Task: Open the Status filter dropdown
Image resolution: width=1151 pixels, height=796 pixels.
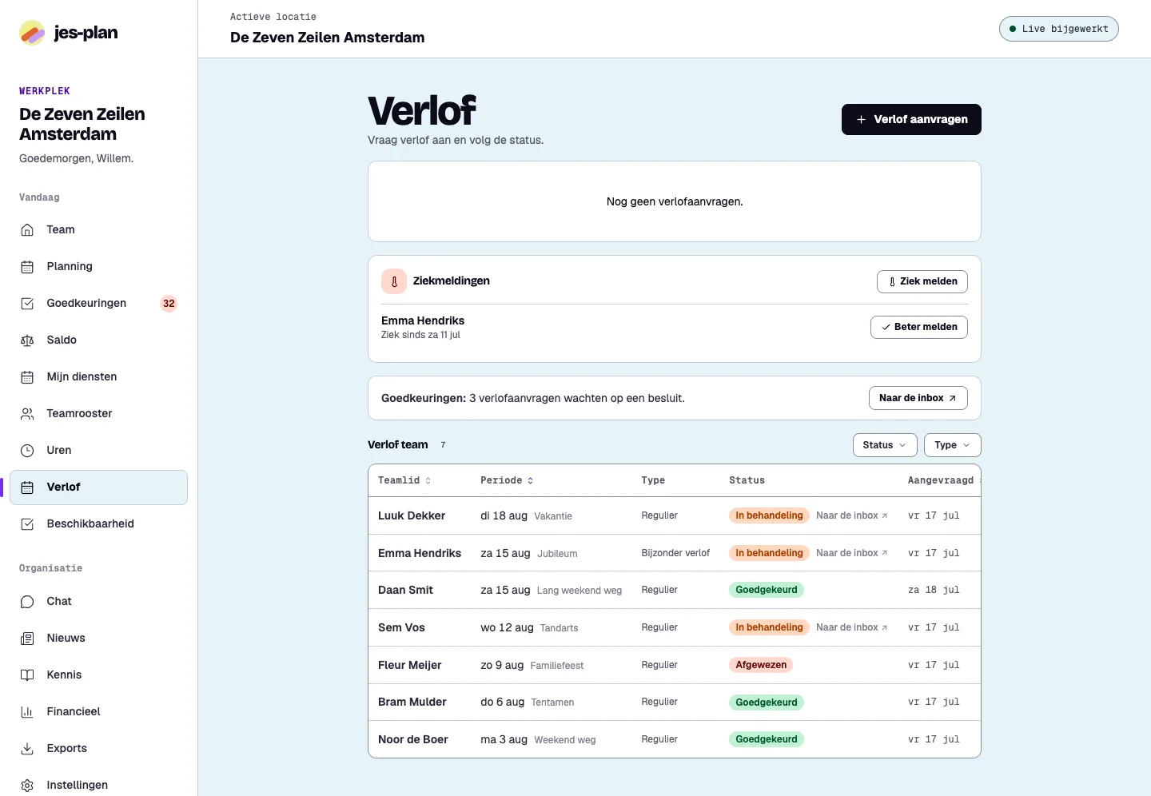Action: coord(885,445)
